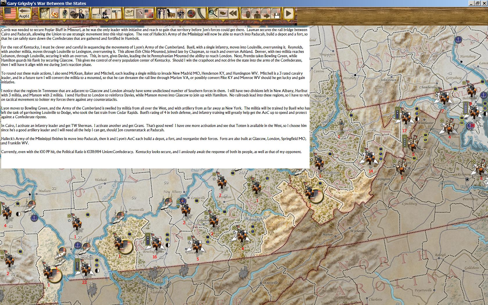Click the Madison city label
The image size is (488, 305).
tap(44, 191)
